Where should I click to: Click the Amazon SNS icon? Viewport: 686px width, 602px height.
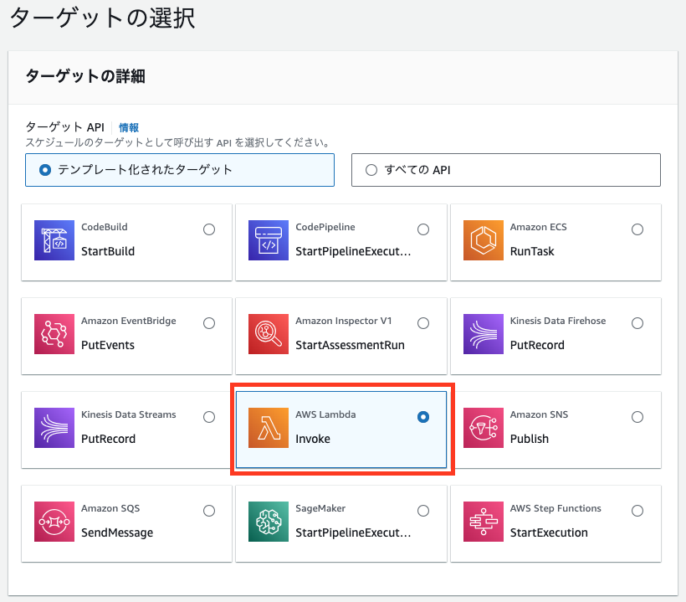(484, 428)
